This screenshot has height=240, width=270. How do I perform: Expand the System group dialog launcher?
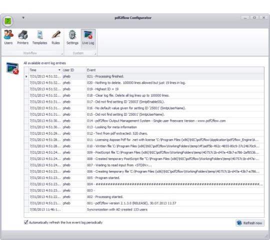click(x=95, y=54)
